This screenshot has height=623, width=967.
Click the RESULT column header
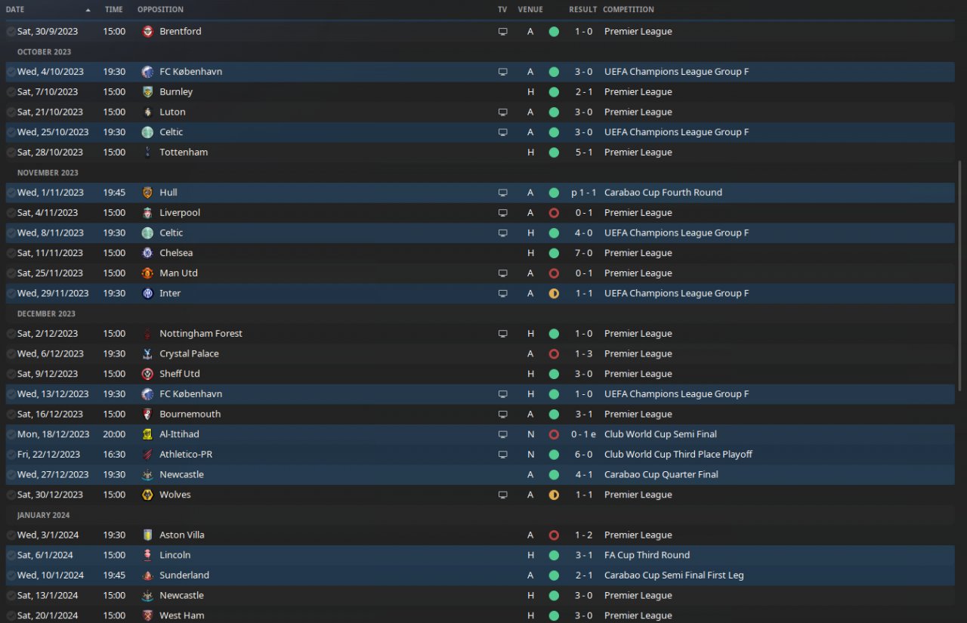(583, 10)
